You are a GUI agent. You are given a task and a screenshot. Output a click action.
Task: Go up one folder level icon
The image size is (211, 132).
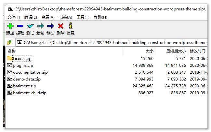pos(9,42)
